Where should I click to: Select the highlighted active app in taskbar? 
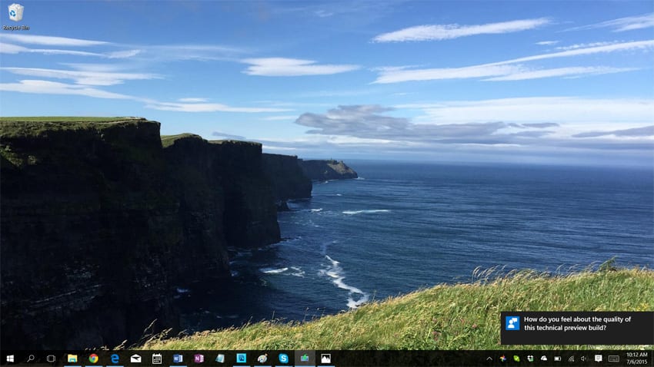[x=305, y=359]
